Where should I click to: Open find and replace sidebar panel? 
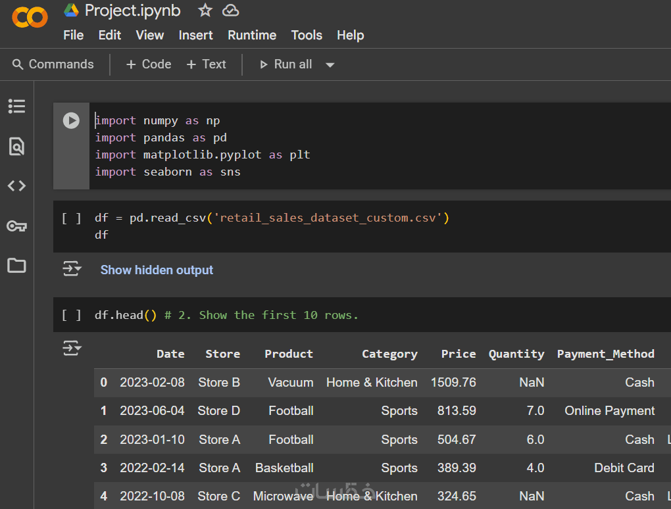pos(16,146)
